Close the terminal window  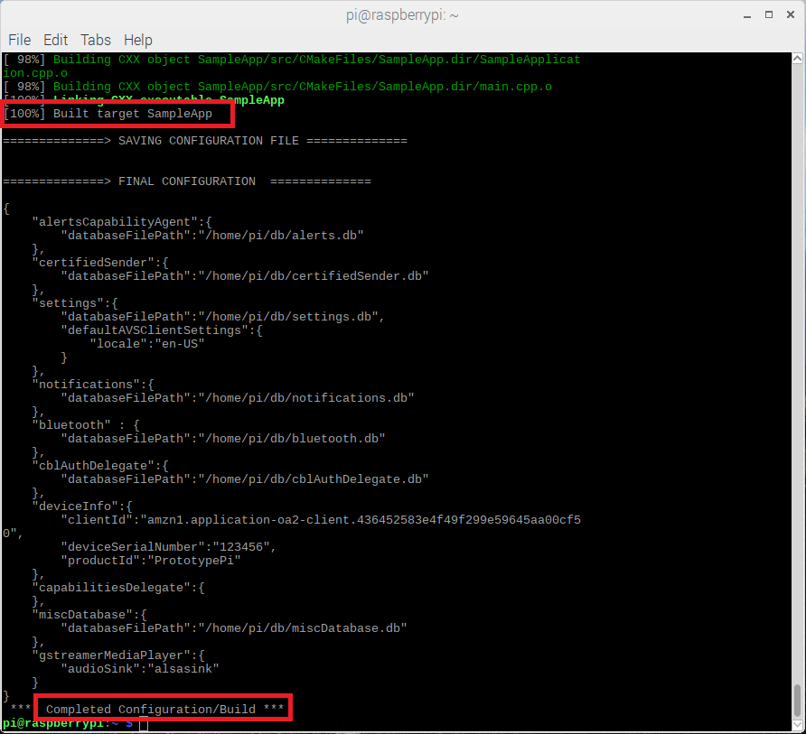point(791,14)
